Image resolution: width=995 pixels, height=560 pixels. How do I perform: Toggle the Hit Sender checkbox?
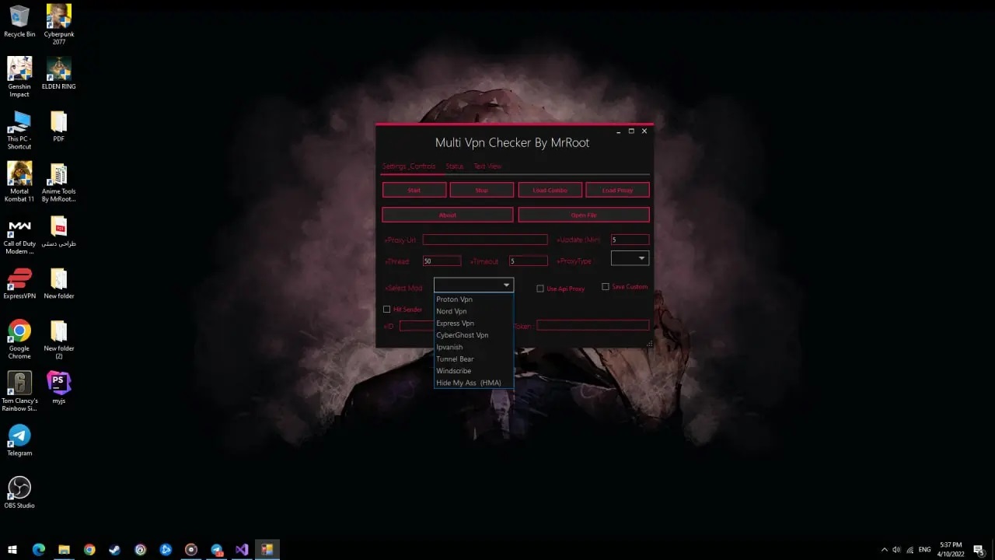[x=386, y=310]
